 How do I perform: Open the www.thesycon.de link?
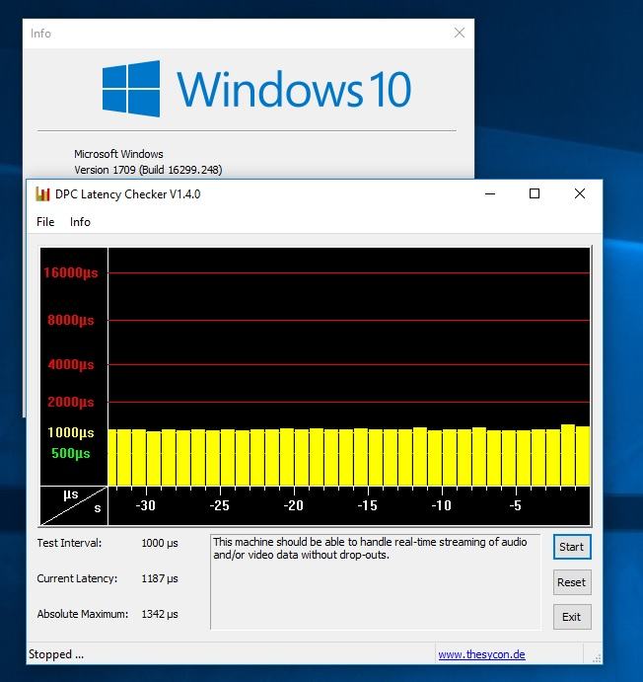[481, 654]
